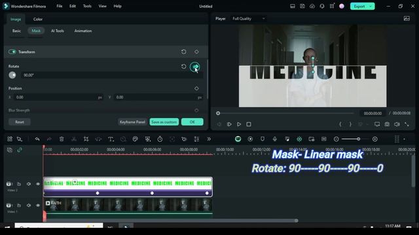Hide the Video 2 track with eye icon
This screenshot has height=235, width=419.
(x=38, y=184)
